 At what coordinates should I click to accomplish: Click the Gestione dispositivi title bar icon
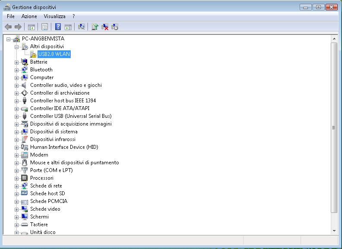tap(7, 7)
